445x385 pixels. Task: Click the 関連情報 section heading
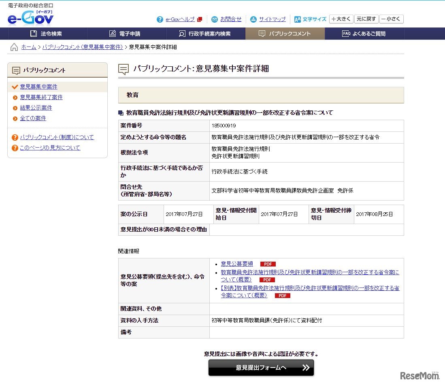click(129, 251)
